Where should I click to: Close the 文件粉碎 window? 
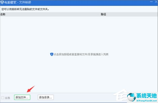pyautogui.click(x=156, y=2)
